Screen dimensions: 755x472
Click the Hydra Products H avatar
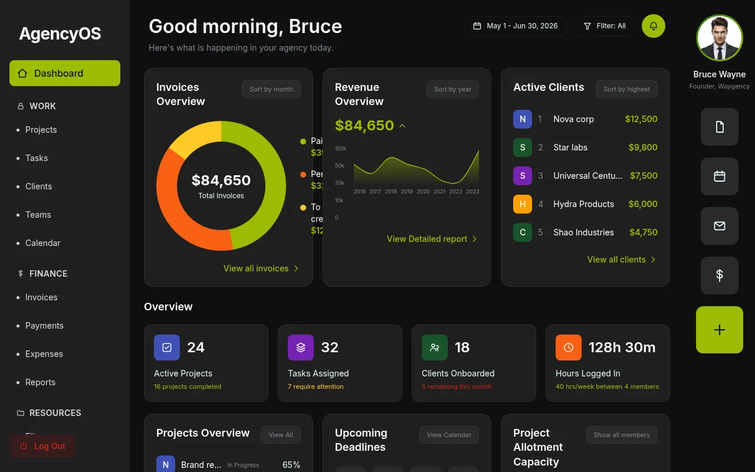523,204
